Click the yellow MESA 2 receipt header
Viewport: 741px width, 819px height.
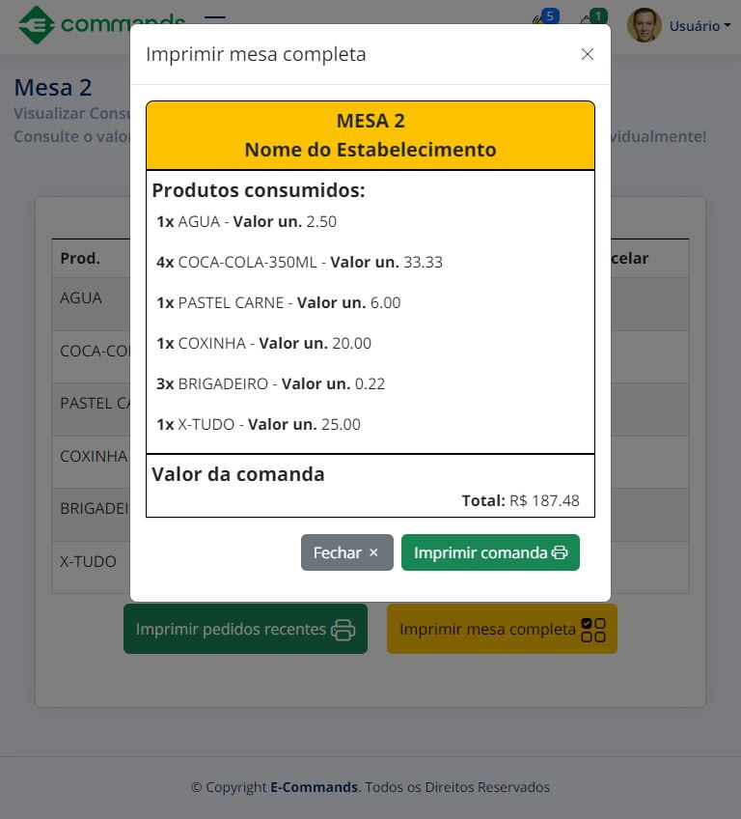[370, 135]
